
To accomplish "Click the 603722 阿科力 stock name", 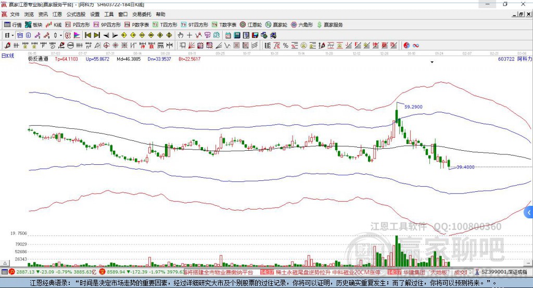I will pos(515,59).
